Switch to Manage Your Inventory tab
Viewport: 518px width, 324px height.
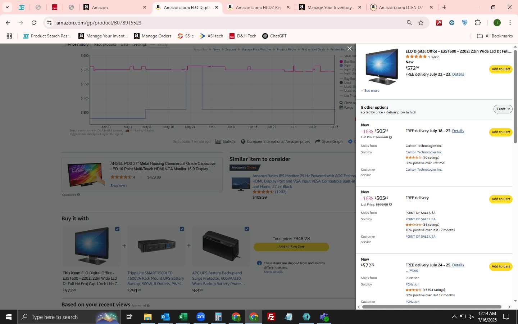330,7
